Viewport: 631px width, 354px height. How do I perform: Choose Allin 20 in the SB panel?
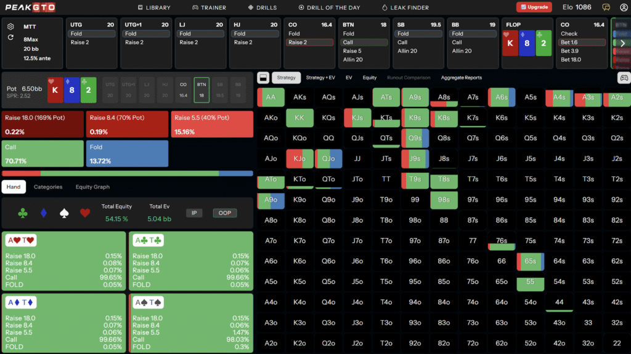407,51
